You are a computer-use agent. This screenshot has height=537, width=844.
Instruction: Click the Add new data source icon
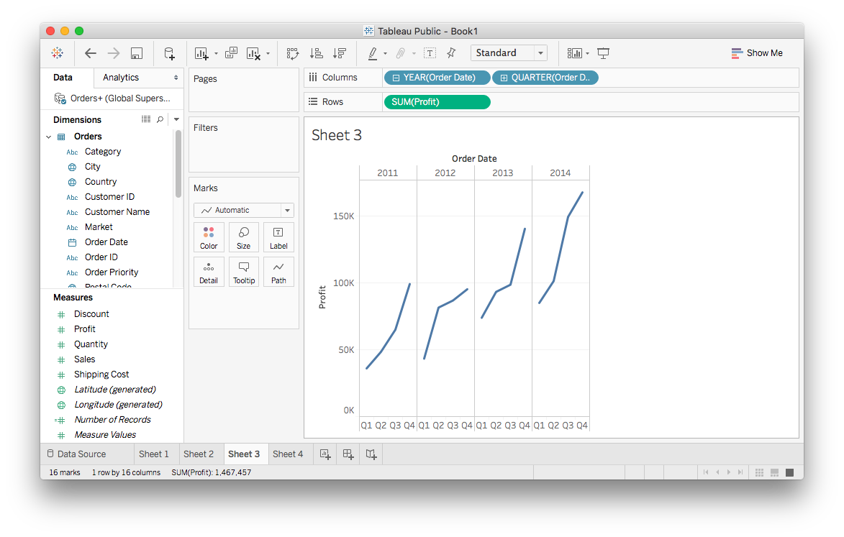(169, 53)
